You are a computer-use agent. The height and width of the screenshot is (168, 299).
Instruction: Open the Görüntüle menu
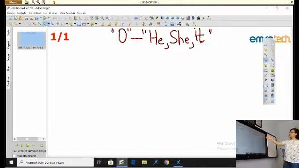click(35, 13)
